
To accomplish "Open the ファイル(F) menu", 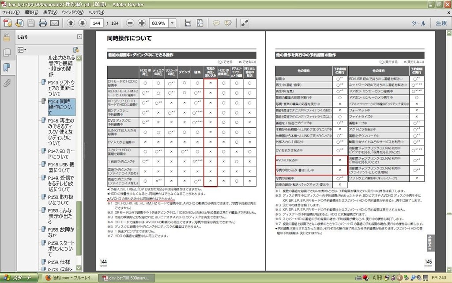I will (11, 12).
